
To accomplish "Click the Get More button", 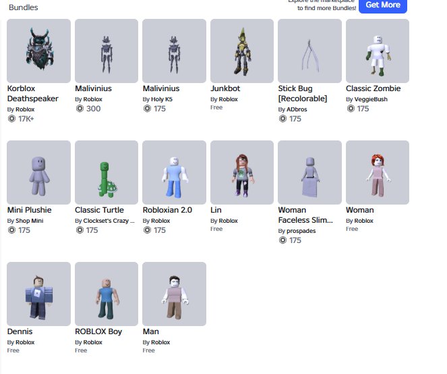I will pos(382,5).
